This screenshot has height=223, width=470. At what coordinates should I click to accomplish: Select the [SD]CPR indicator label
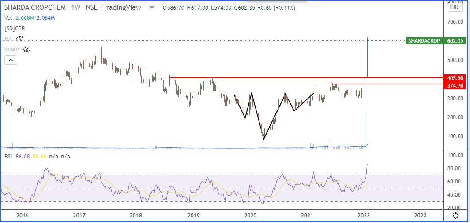tap(15, 29)
